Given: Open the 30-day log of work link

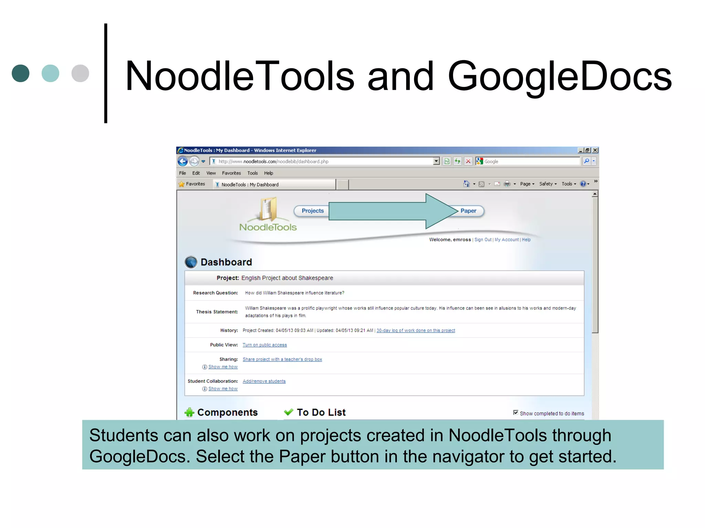Looking at the screenshot, I should [416, 330].
